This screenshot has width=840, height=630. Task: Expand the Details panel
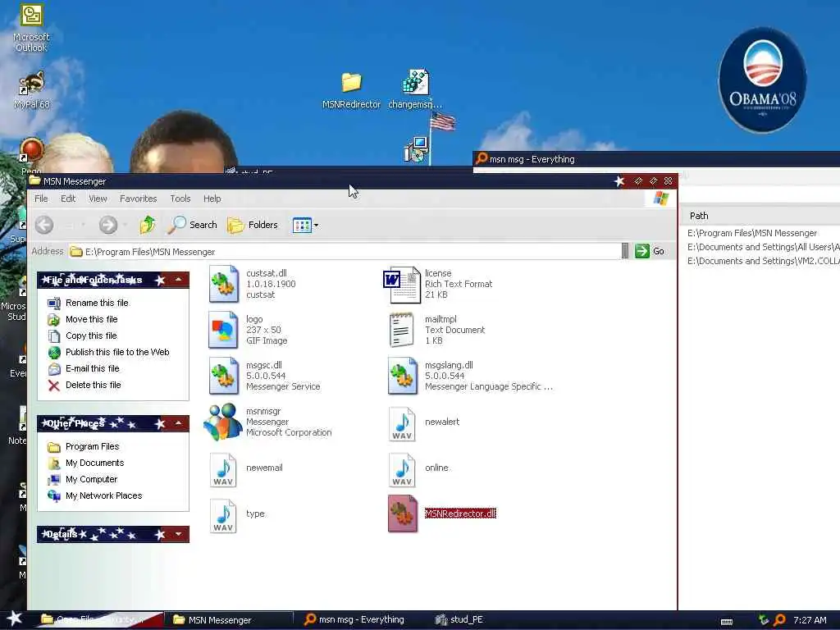pos(178,534)
